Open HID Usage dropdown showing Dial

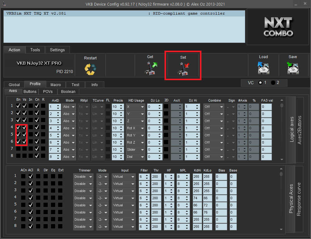135,157
